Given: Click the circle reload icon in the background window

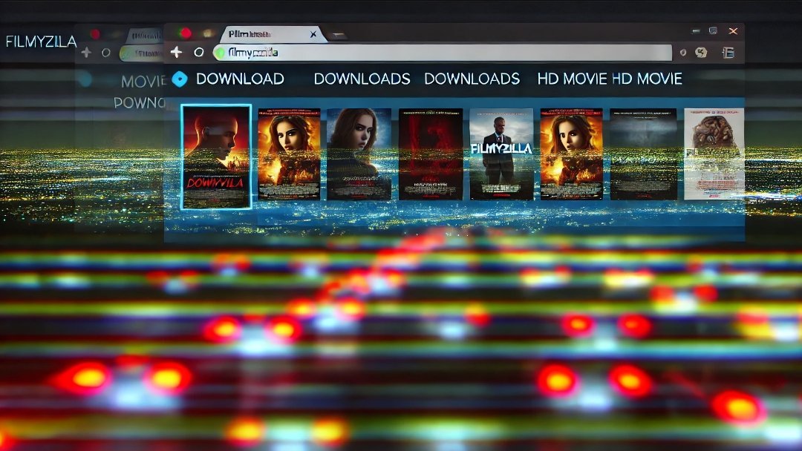Looking at the screenshot, I should click(106, 53).
